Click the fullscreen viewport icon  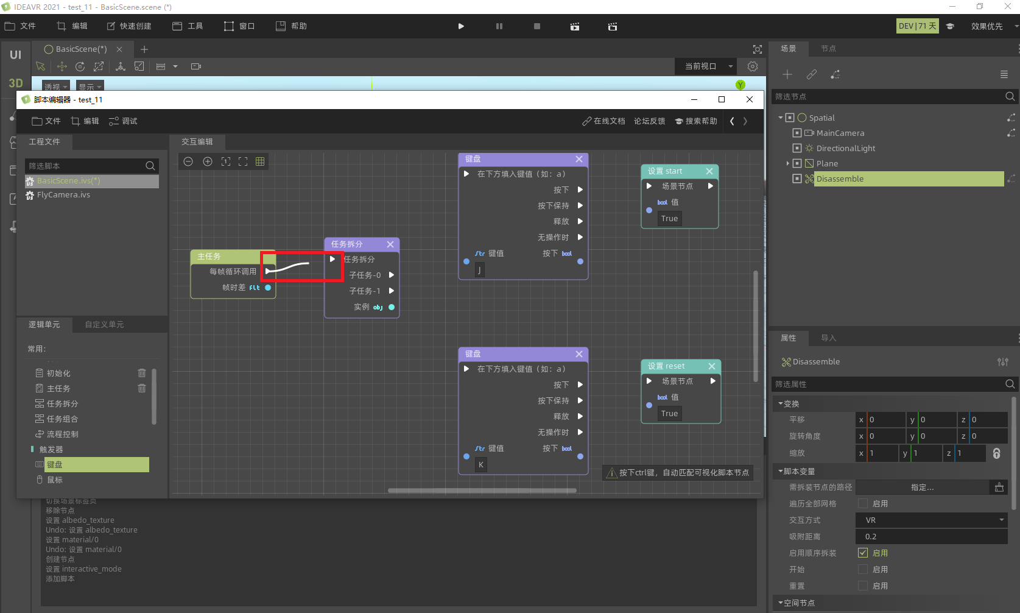(x=758, y=49)
